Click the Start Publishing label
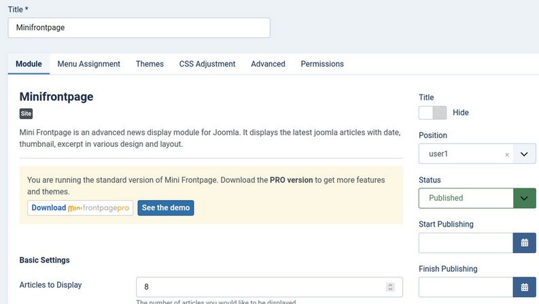 [446, 224]
